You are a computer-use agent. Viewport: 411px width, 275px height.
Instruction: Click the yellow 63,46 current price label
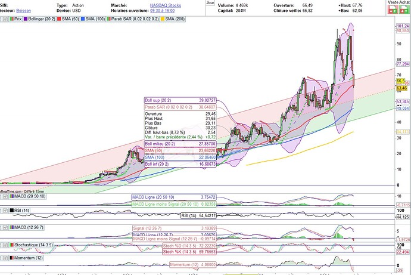tap(402, 88)
